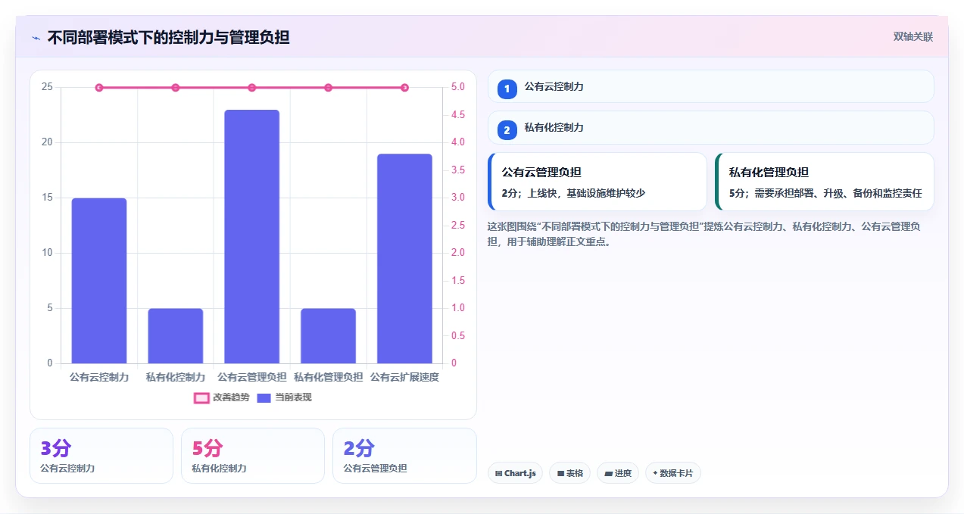Click the 公有云扩展速度 bar in chart

coord(404,259)
